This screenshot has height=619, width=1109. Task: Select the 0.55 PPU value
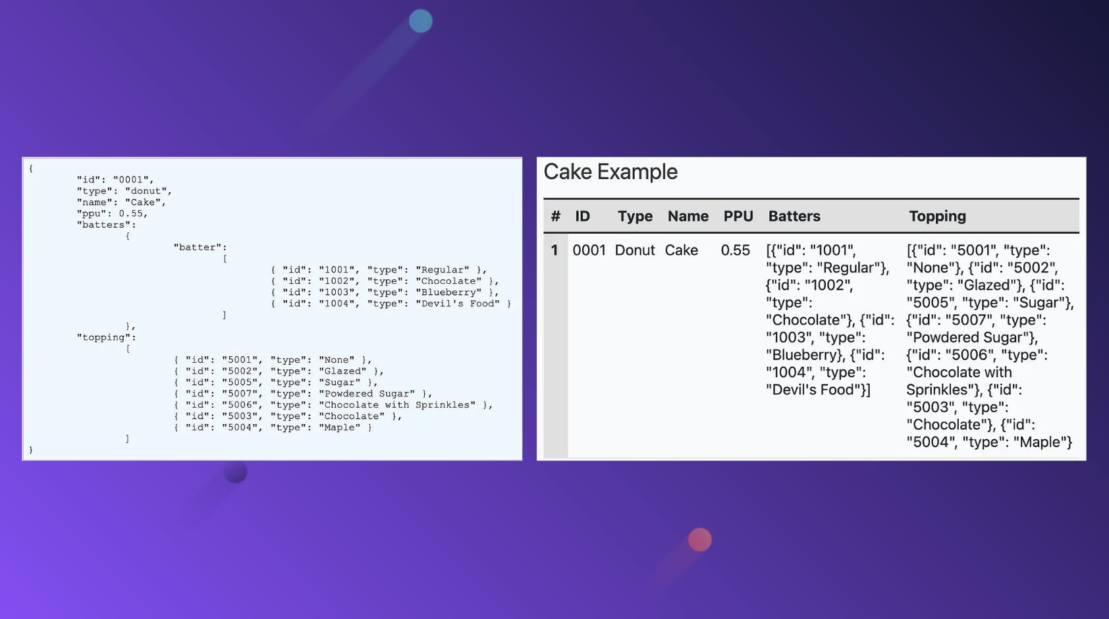[x=736, y=250]
